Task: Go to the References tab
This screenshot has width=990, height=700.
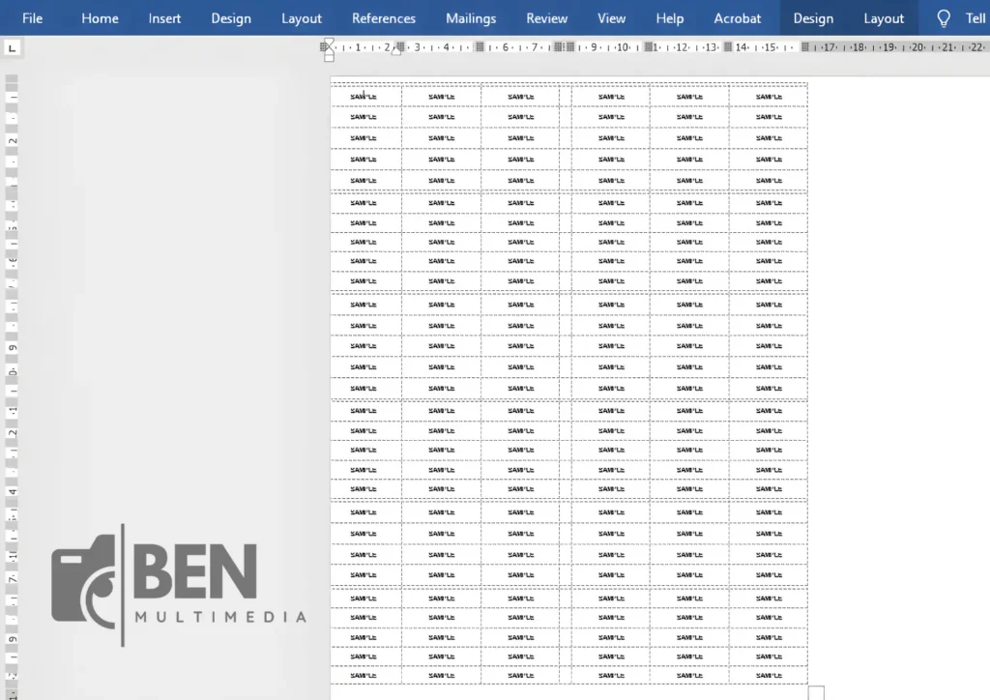Action: tap(384, 18)
